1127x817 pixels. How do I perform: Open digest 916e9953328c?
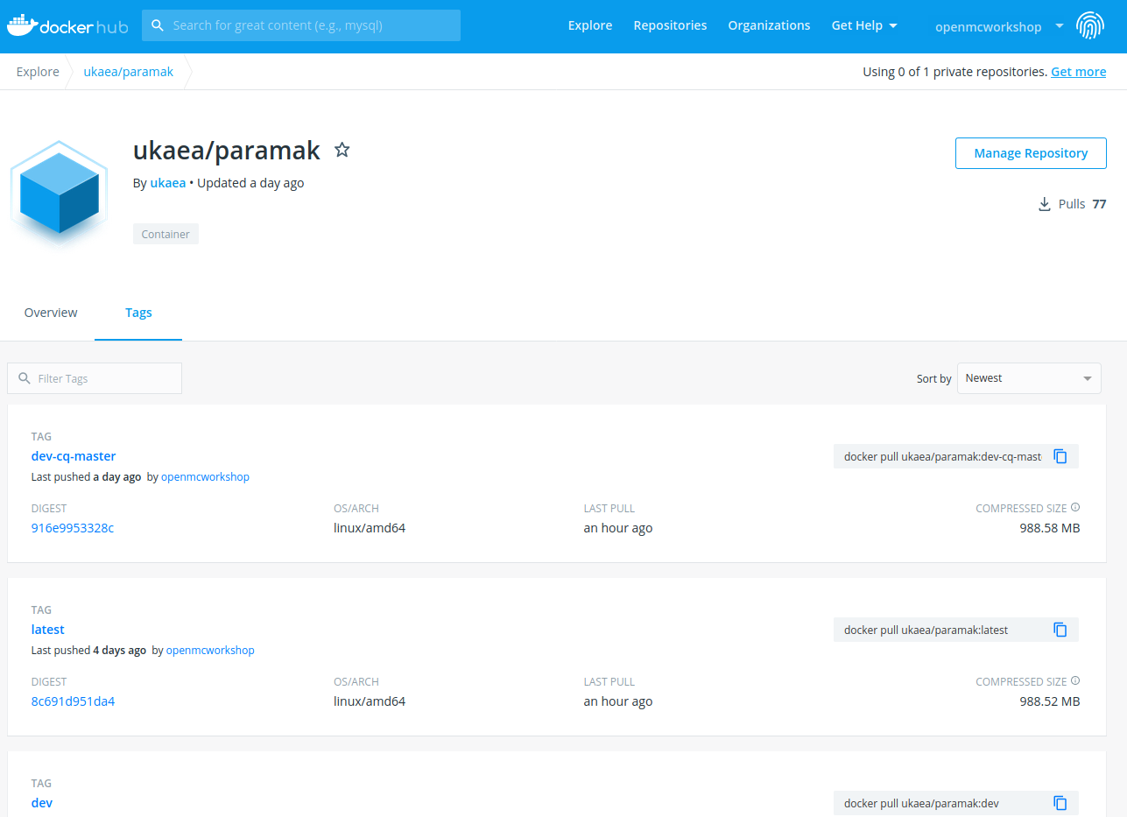click(72, 528)
